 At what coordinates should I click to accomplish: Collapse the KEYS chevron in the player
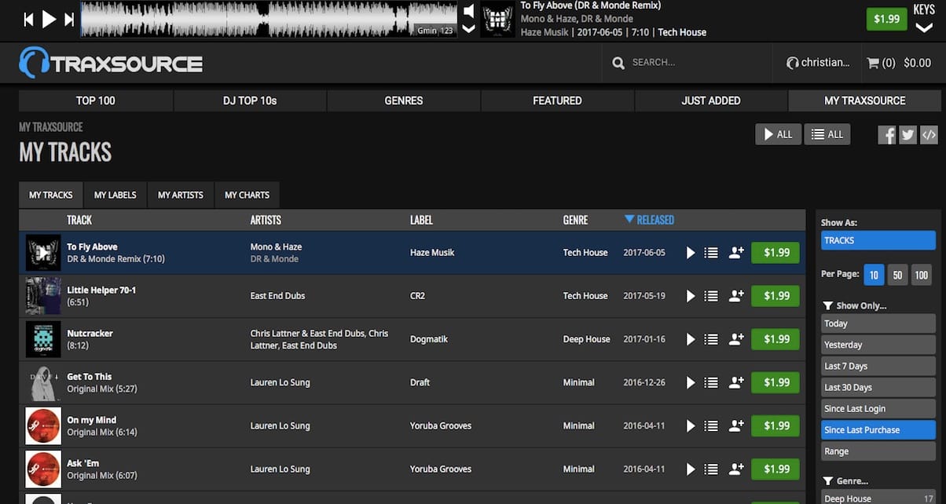pos(926,26)
